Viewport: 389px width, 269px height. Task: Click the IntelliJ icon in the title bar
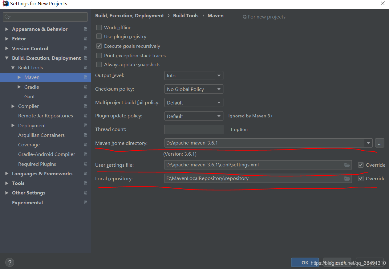[6, 4]
